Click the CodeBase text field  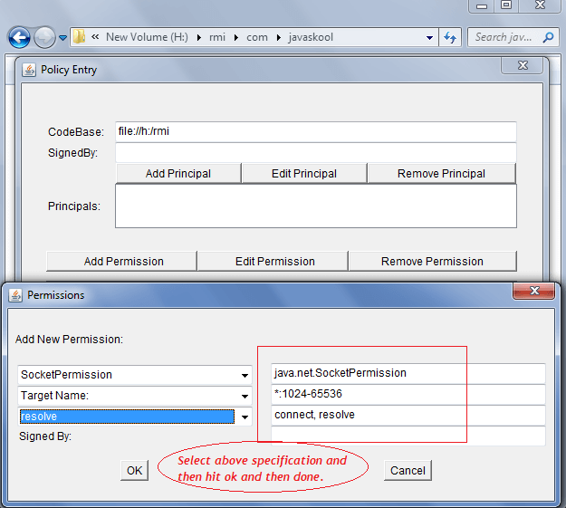tap(315, 131)
